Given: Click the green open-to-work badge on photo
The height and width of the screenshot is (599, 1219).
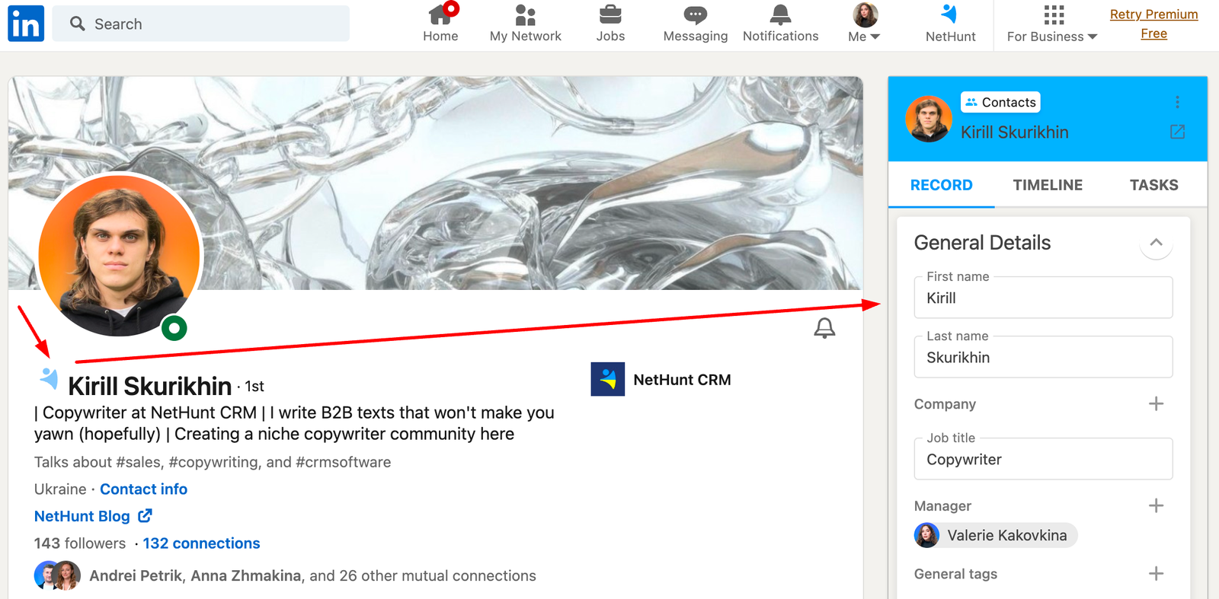Looking at the screenshot, I should pos(174,328).
